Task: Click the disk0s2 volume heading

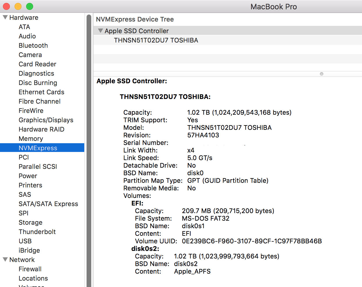Action: 145,249
